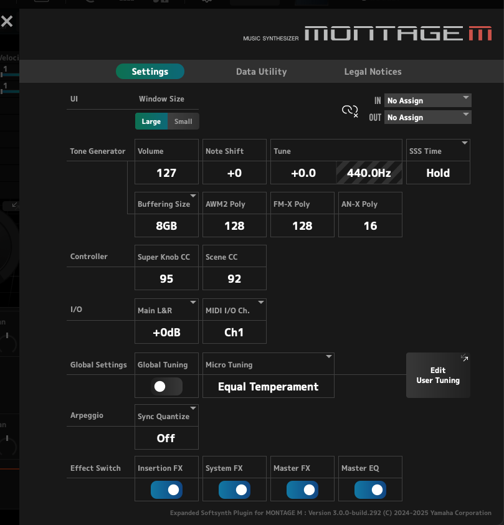Switch to the Data Utility tab
This screenshot has width=504, height=525.
tap(261, 72)
